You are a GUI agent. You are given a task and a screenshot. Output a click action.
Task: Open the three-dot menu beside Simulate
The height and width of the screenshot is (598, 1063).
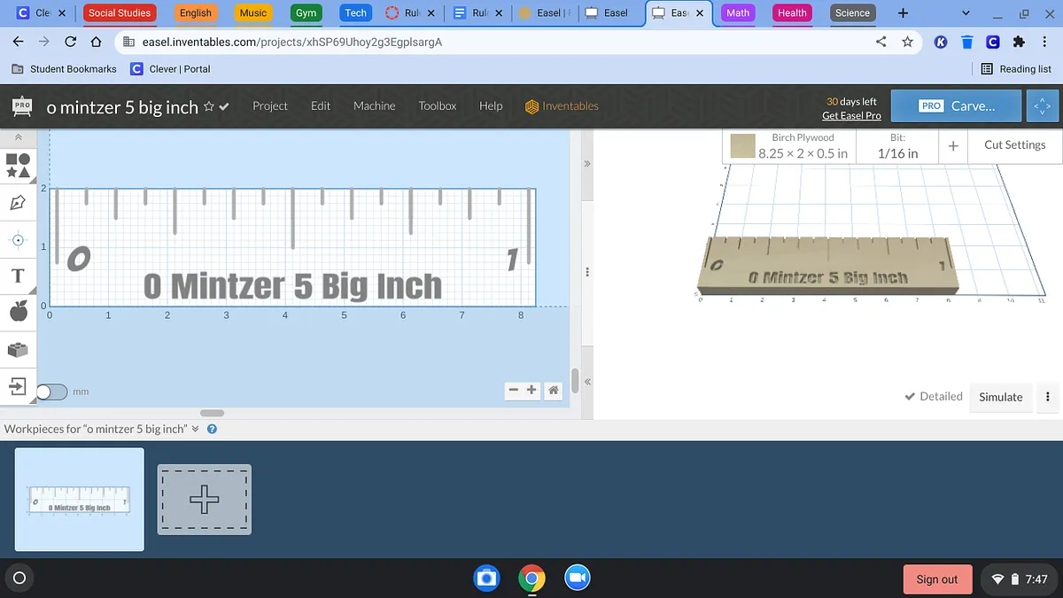click(x=1048, y=397)
